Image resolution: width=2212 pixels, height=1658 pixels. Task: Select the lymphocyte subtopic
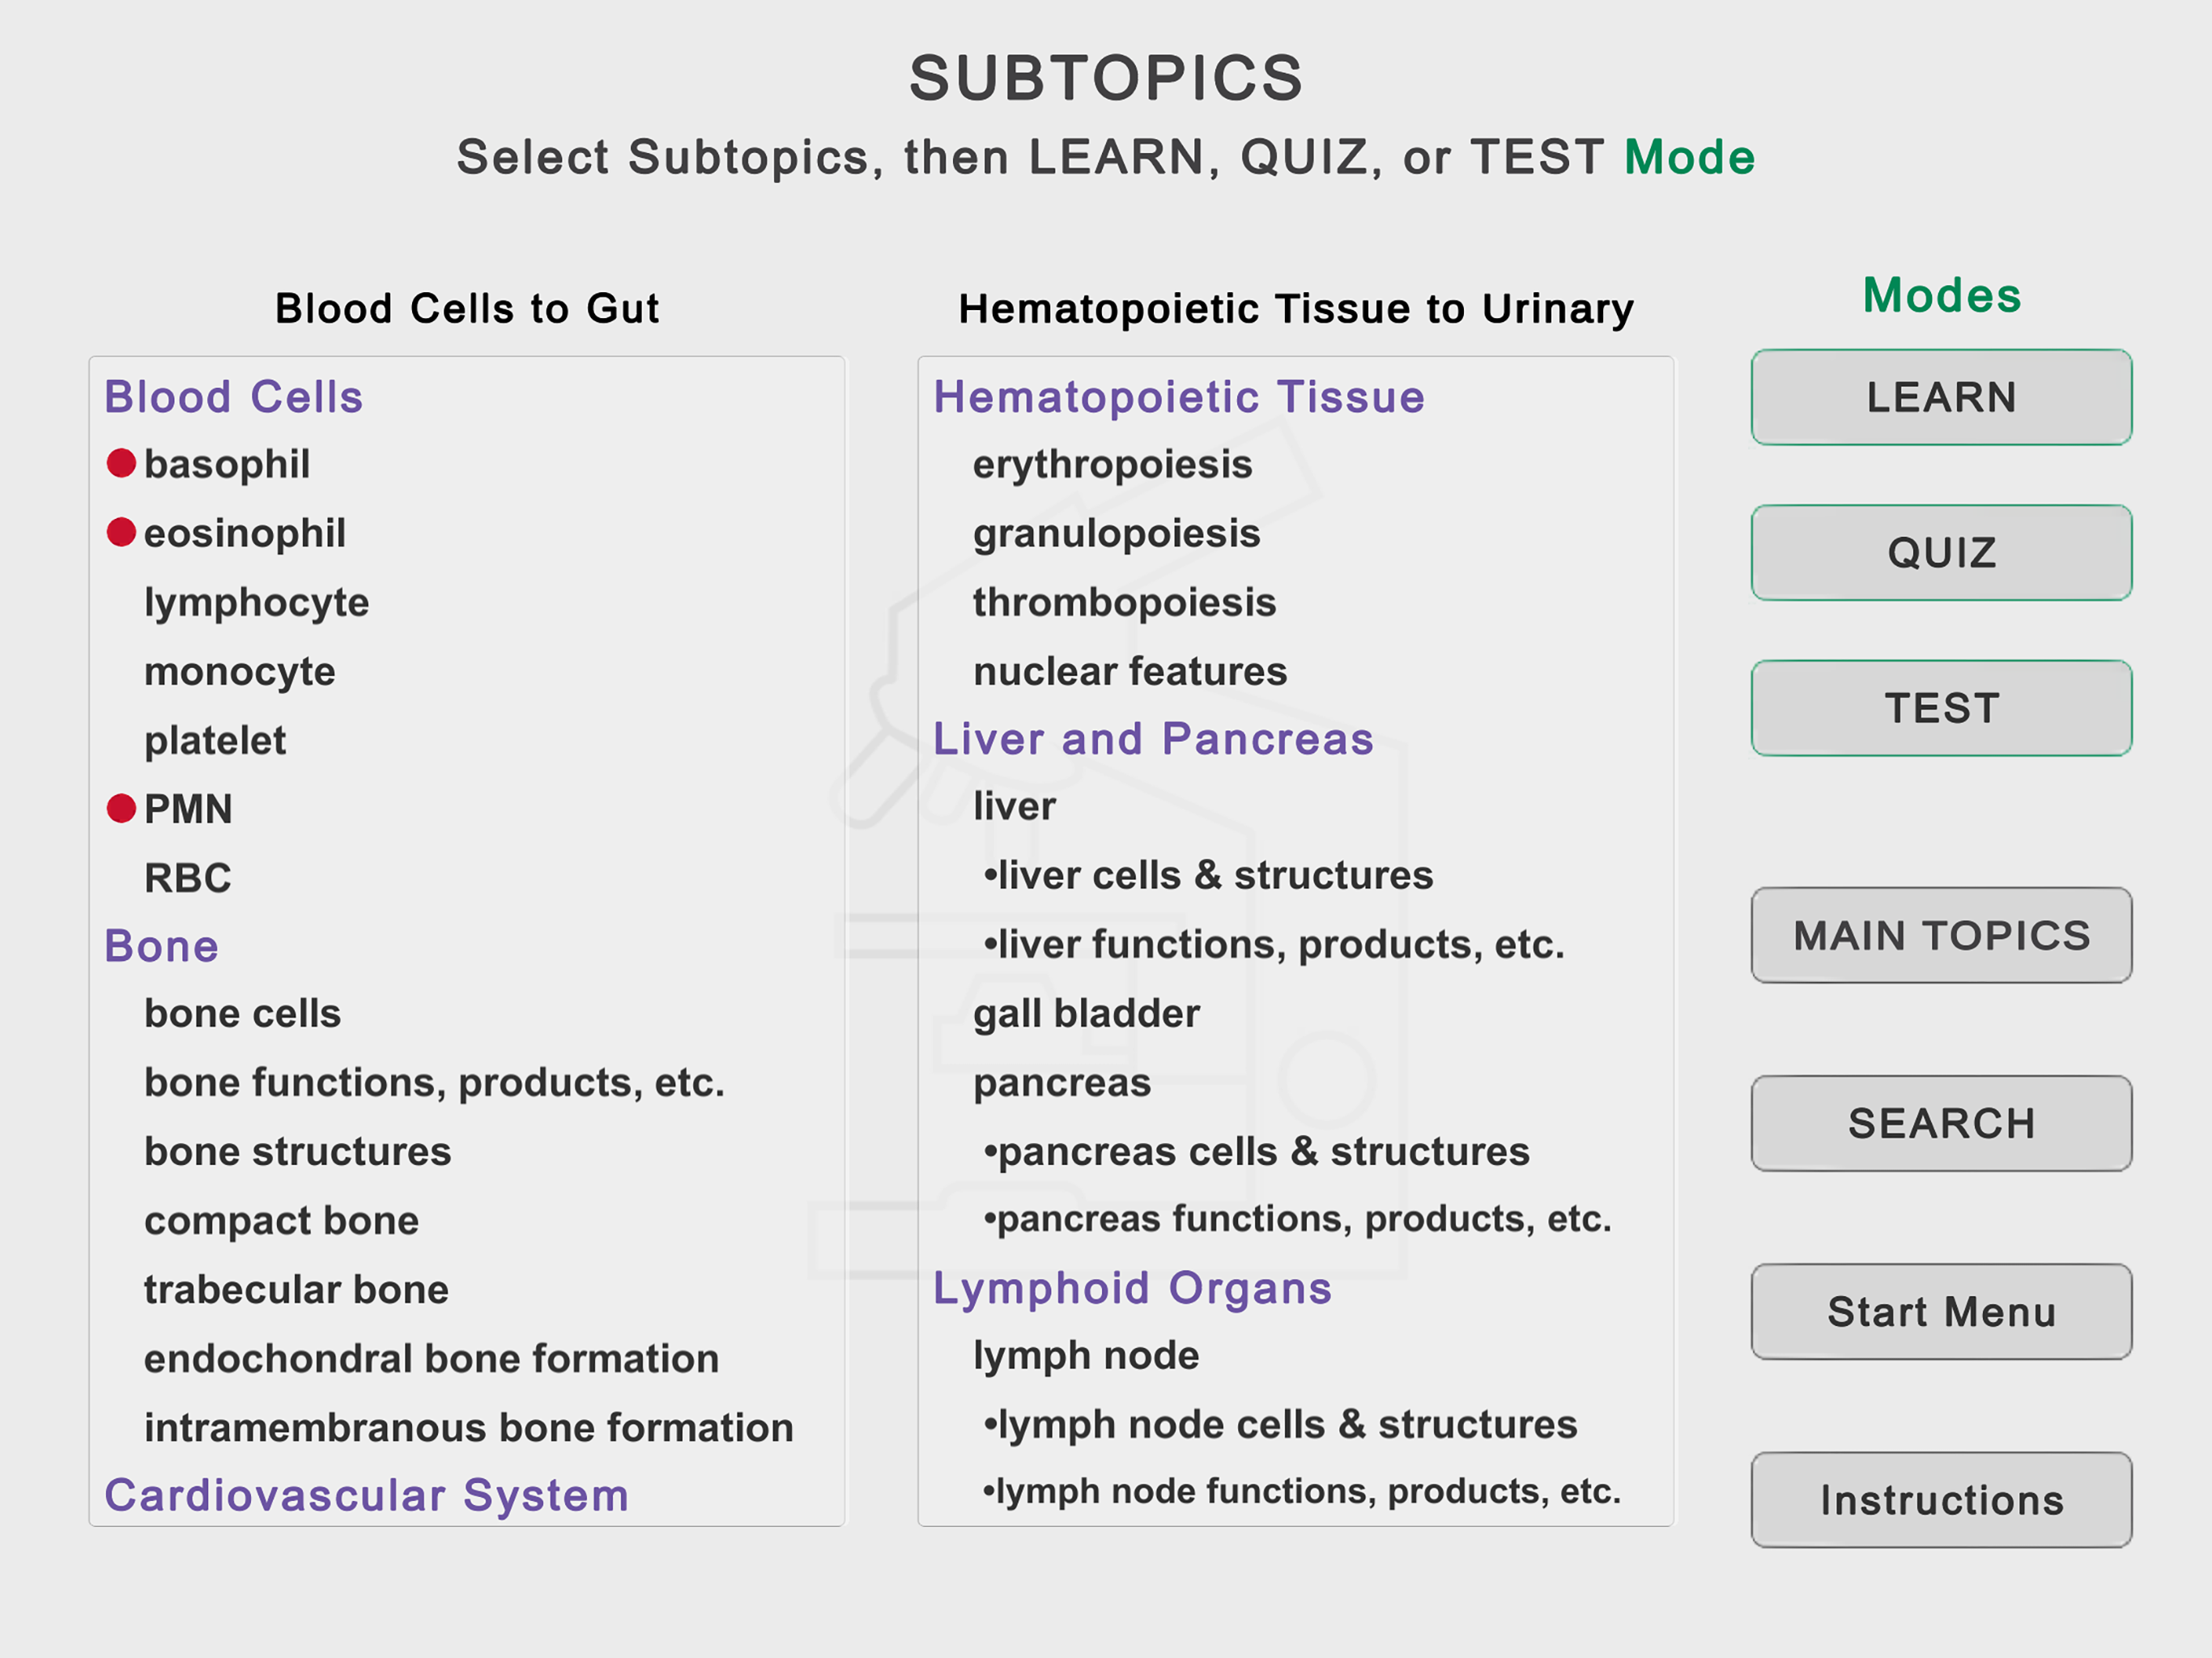(256, 602)
